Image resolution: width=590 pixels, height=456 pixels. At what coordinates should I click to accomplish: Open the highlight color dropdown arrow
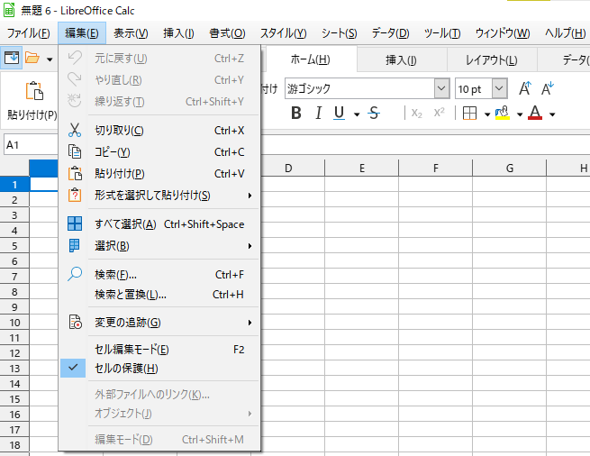pos(520,114)
